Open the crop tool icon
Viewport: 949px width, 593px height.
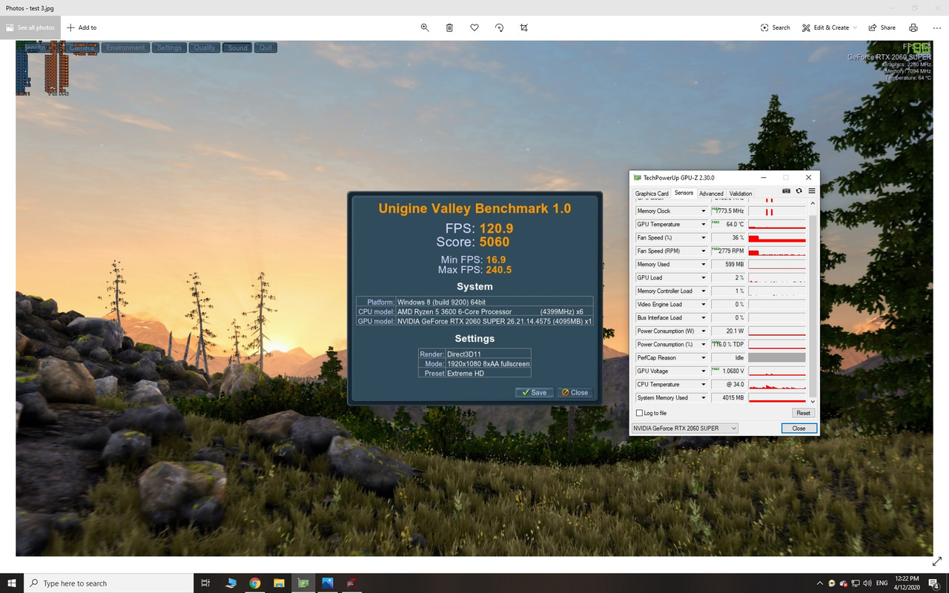tap(524, 27)
